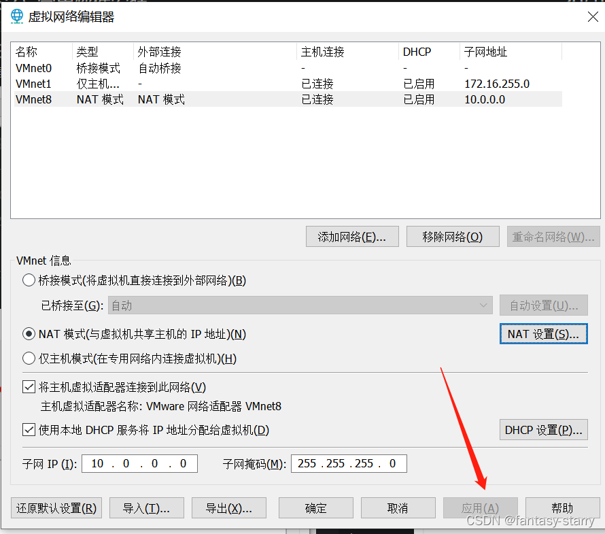Click 还原默认设置(R) button
The image size is (605, 534).
coord(56,508)
